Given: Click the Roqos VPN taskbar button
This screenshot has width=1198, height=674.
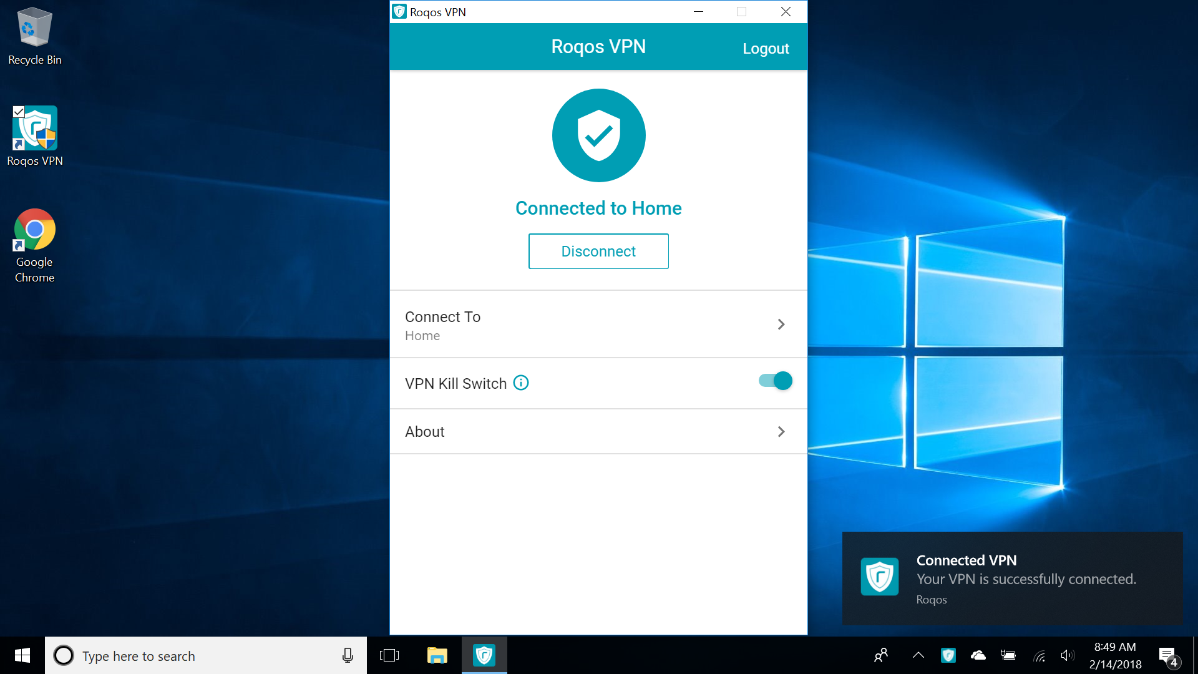Looking at the screenshot, I should (x=484, y=655).
